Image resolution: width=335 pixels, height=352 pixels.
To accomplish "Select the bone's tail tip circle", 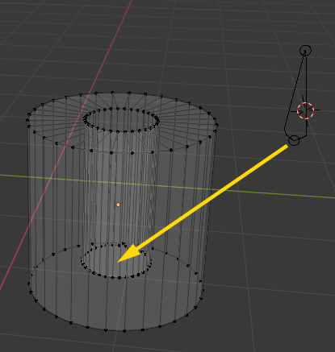I will [305, 51].
